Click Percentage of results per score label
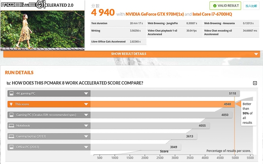This screenshot has width=263, height=164. (229, 151)
